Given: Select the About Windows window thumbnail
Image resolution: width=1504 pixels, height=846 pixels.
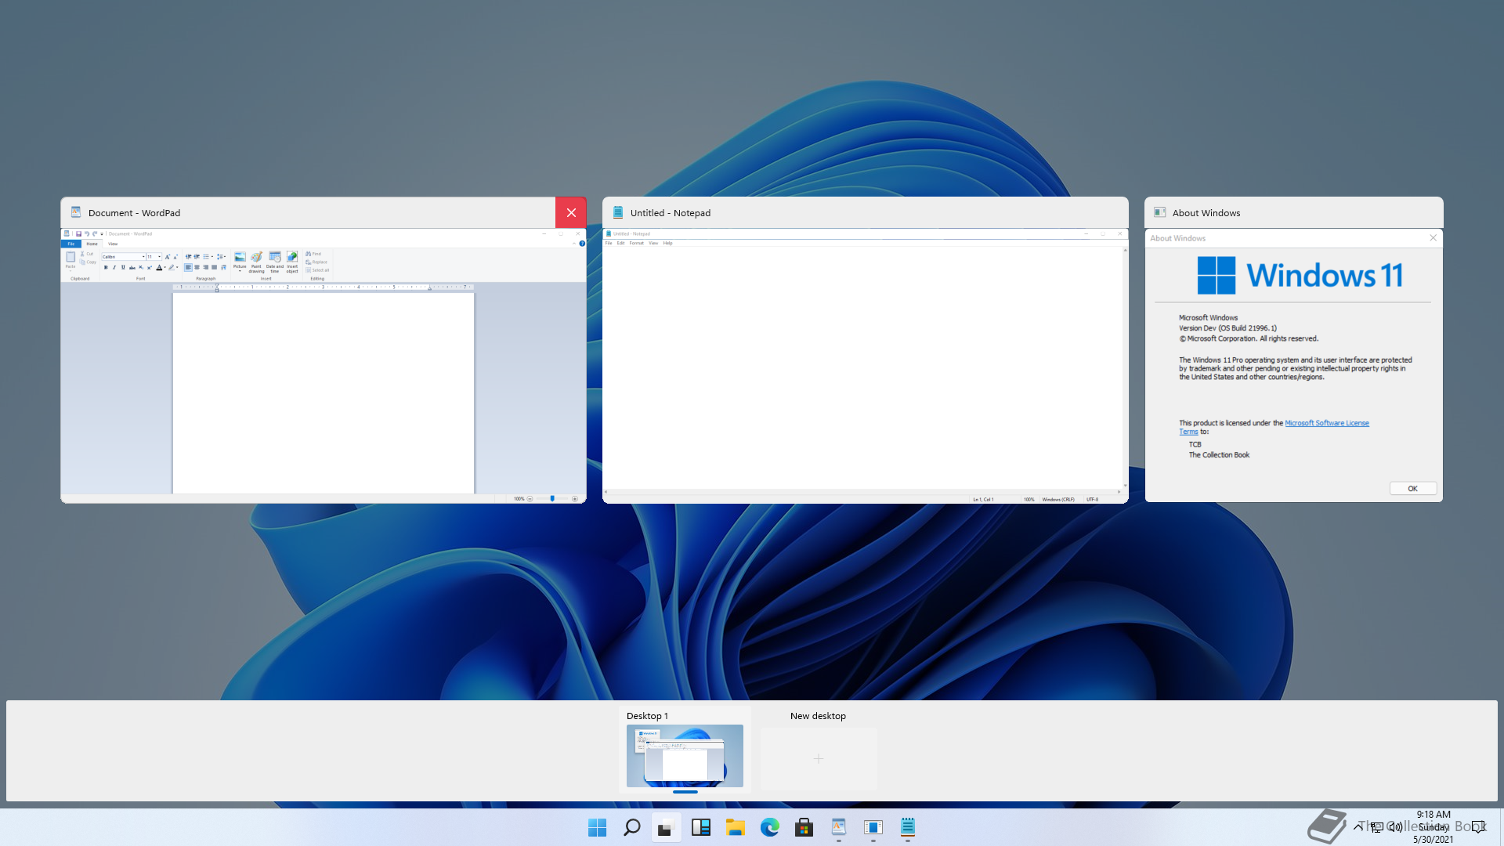Looking at the screenshot, I should coord(1294,366).
